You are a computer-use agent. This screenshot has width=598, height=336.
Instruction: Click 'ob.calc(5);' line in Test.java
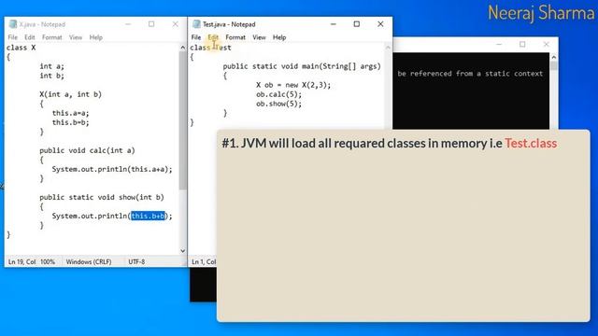(x=278, y=94)
